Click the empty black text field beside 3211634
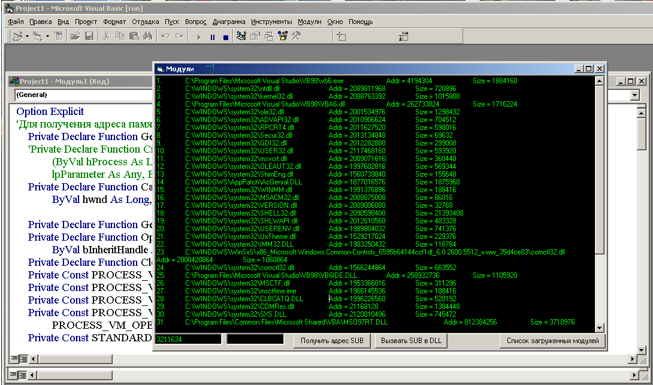The height and width of the screenshot is (385, 653). 255,339
